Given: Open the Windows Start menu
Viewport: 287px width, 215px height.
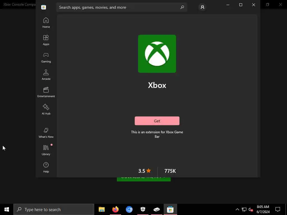Looking at the screenshot, I should [7, 209].
